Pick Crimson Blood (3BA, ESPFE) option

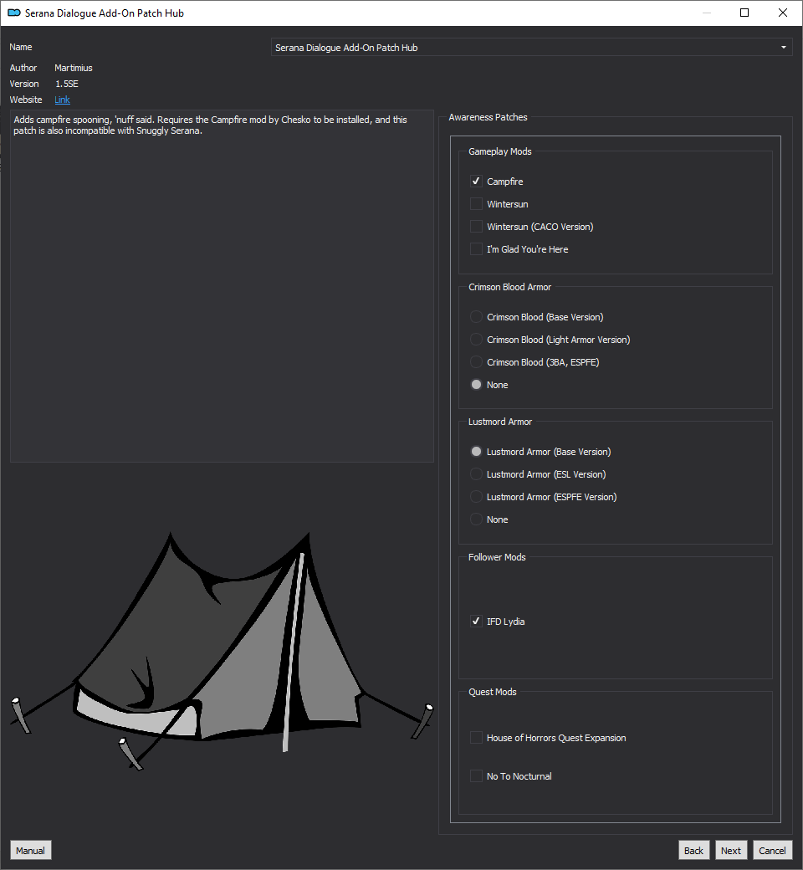tap(476, 361)
